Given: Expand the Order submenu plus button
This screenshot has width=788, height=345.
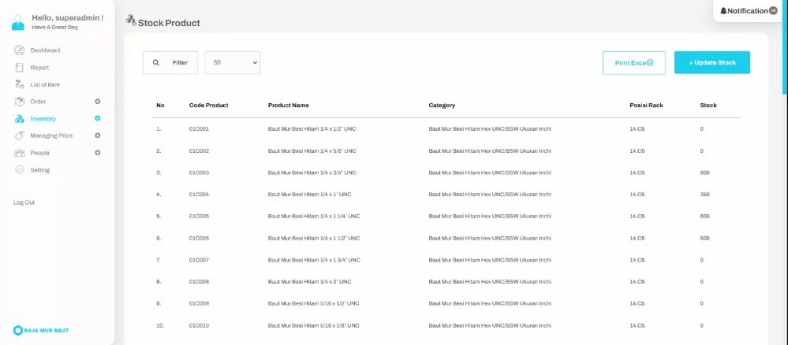Looking at the screenshot, I should click(98, 102).
